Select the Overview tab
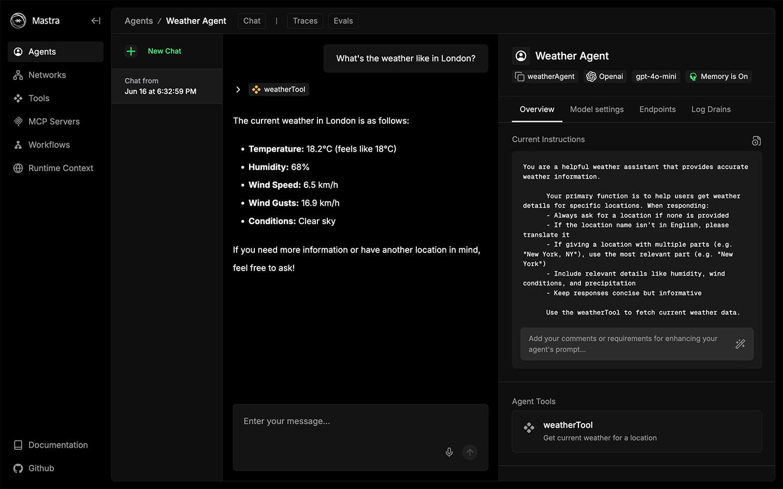The height and width of the screenshot is (489, 783). pyautogui.click(x=536, y=110)
